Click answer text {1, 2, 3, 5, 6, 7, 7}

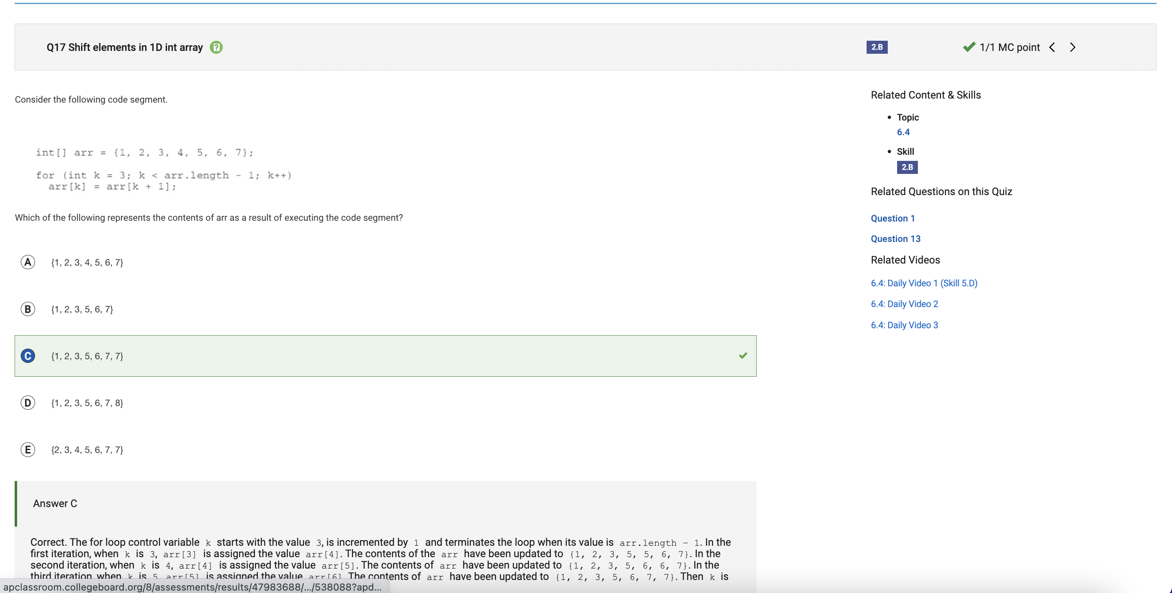(x=88, y=356)
